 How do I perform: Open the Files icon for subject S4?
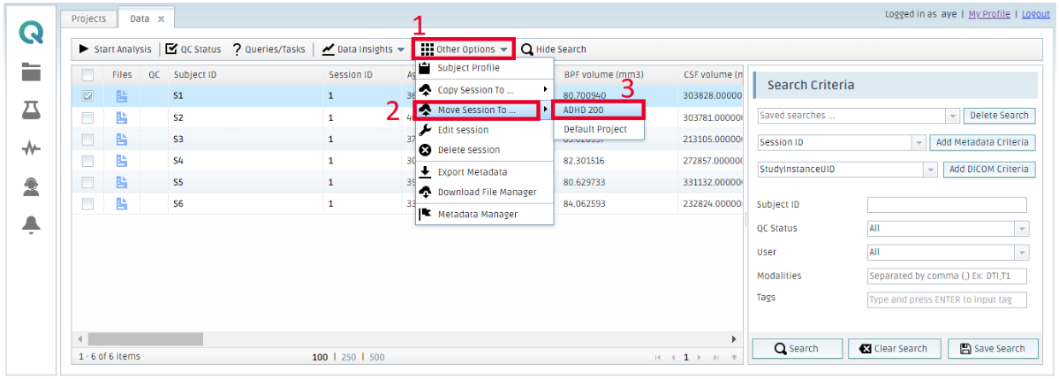coord(123,161)
